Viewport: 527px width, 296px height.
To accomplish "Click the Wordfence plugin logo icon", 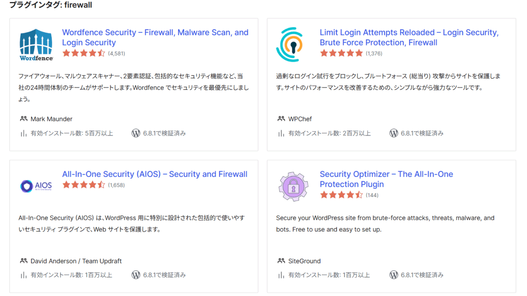I will [36, 45].
